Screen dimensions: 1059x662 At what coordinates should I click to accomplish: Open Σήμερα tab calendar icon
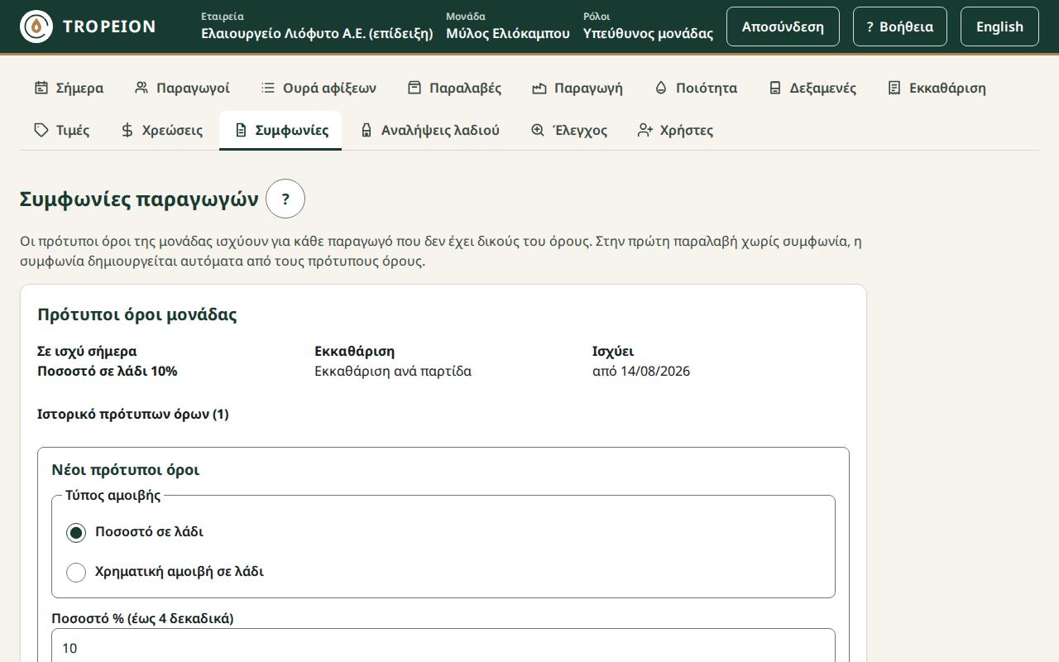(41, 88)
